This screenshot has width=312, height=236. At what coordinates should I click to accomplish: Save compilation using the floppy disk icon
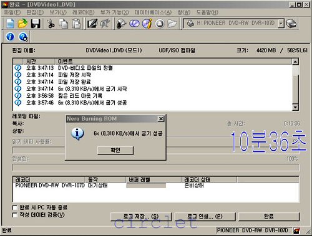click(36, 24)
